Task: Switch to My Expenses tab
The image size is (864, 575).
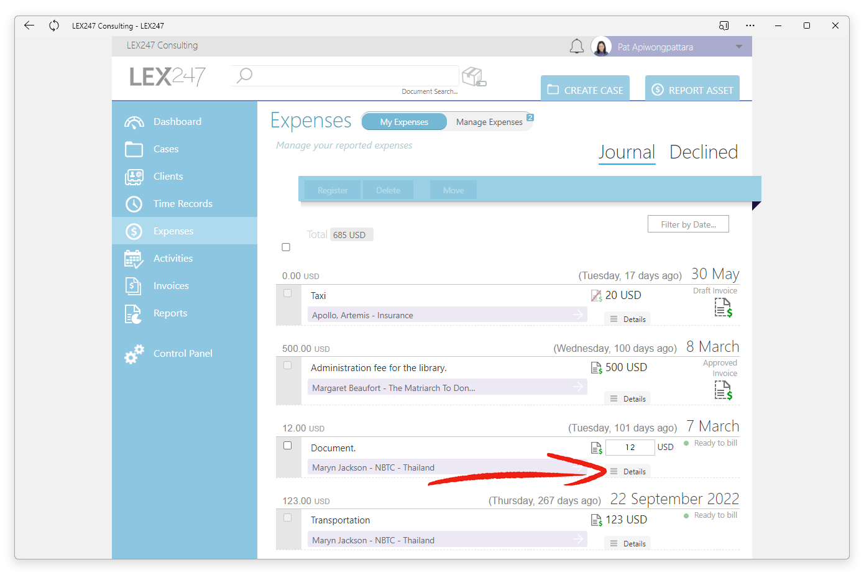Action: pyautogui.click(x=404, y=122)
